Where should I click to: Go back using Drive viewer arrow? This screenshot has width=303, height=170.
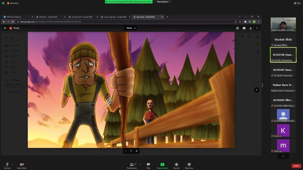point(5,28)
